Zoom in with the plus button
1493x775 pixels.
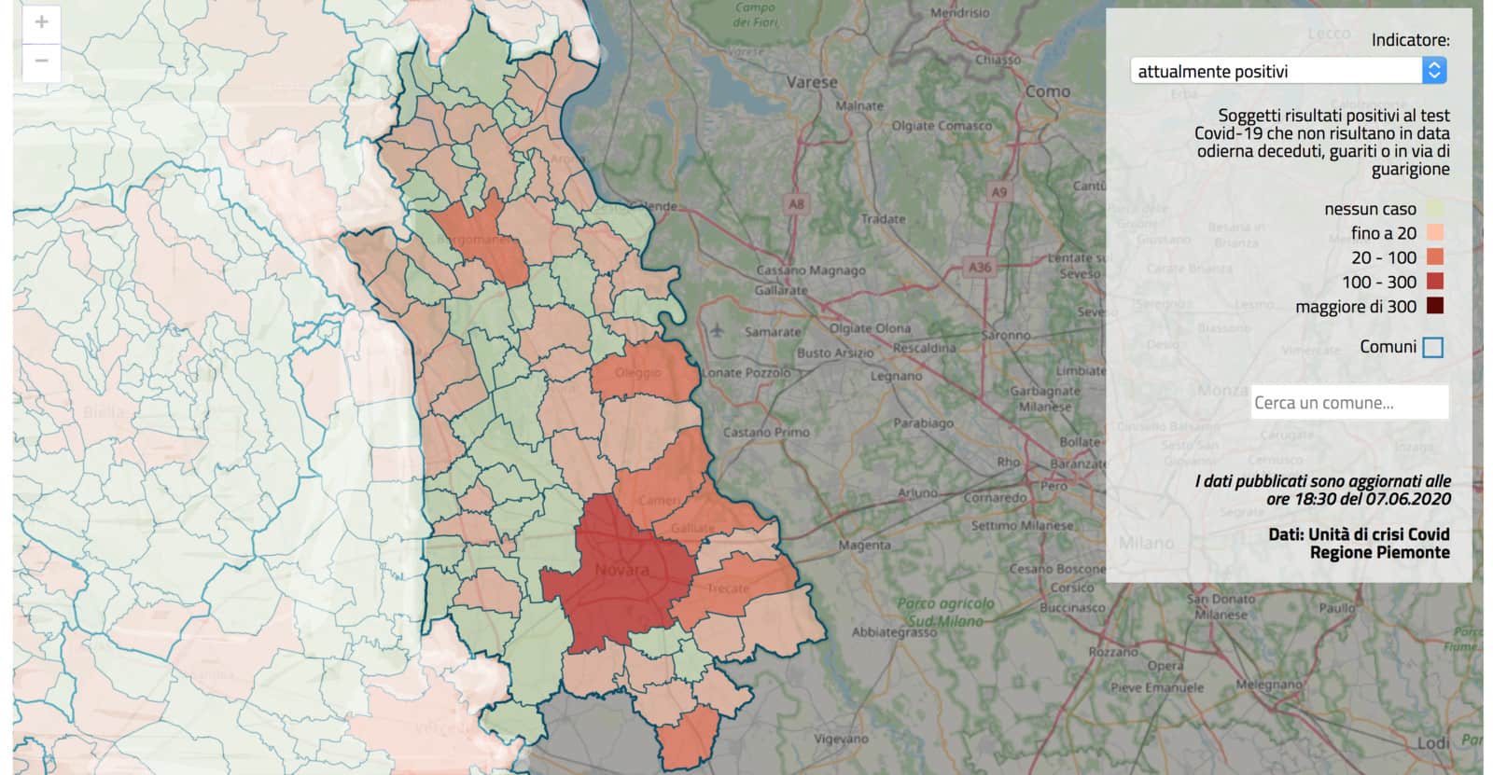pyautogui.click(x=41, y=23)
